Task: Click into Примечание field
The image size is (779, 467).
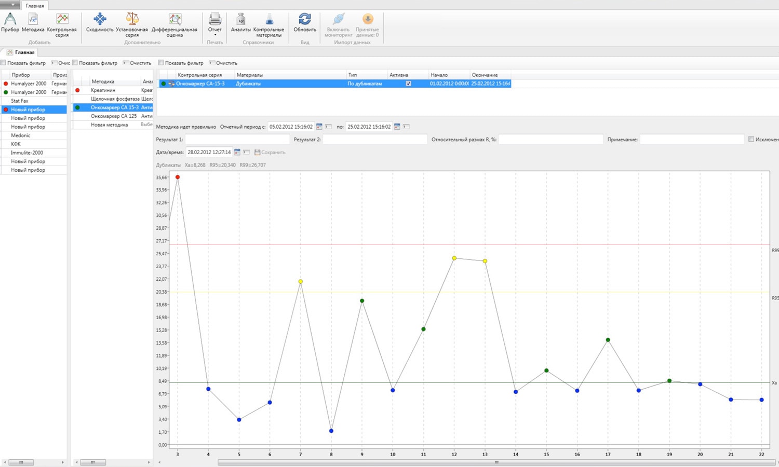Action: 692,139
